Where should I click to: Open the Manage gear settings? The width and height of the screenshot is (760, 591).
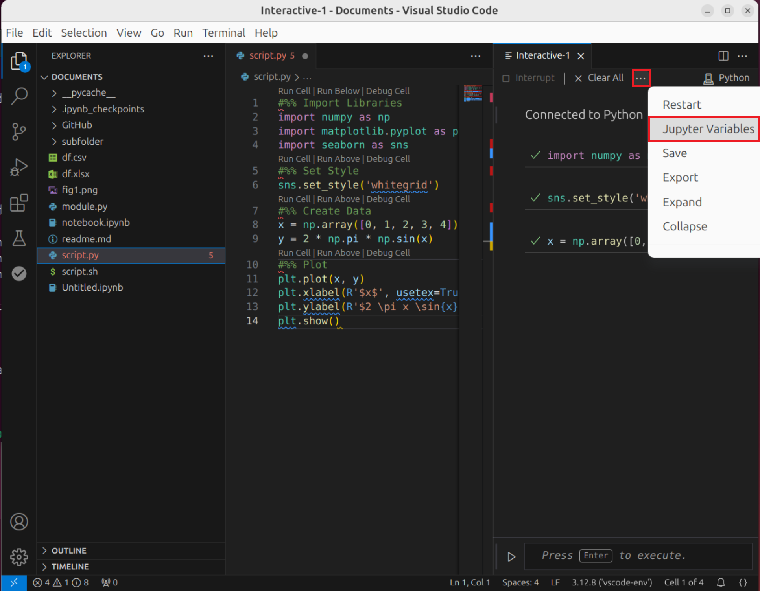tap(19, 557)
